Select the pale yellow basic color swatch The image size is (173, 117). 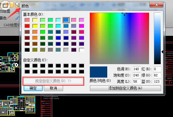tap(35, 20)
